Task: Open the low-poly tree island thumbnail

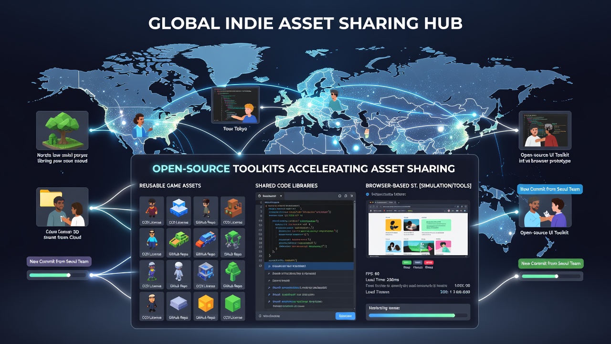Action: click(63, 131)
